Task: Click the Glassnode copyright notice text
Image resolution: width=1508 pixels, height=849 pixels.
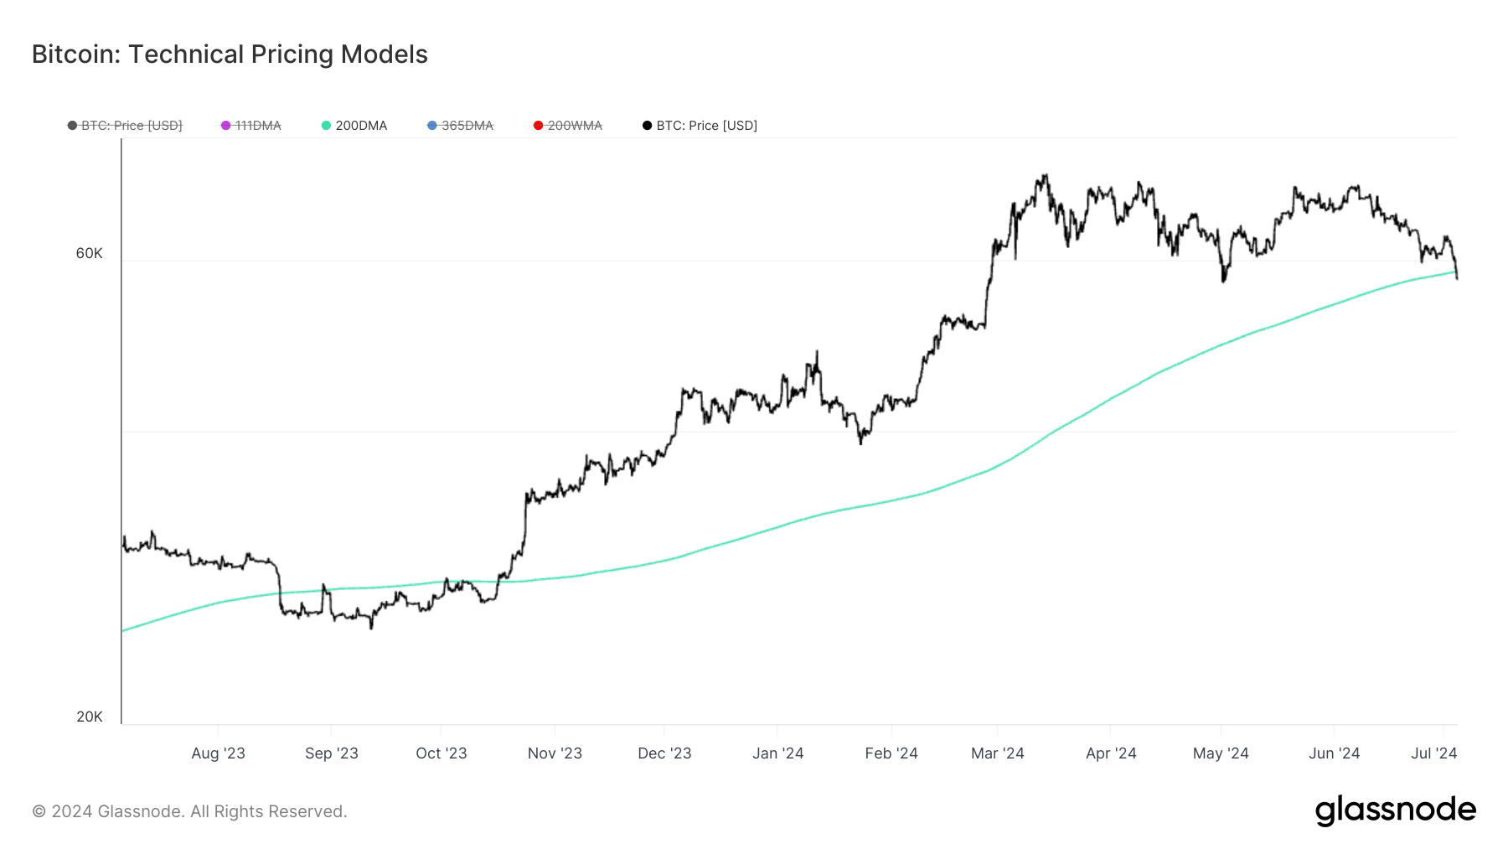Action: (189, 811)
